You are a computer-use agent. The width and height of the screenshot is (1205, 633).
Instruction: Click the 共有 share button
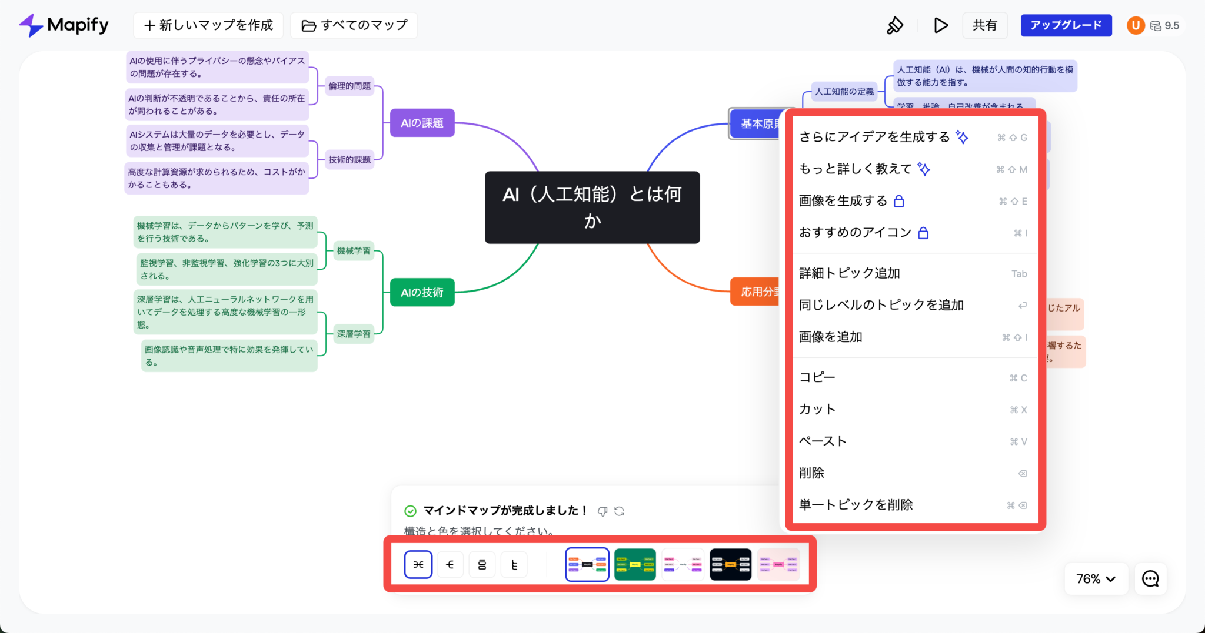pyautogui.click(x=985, y=25)
